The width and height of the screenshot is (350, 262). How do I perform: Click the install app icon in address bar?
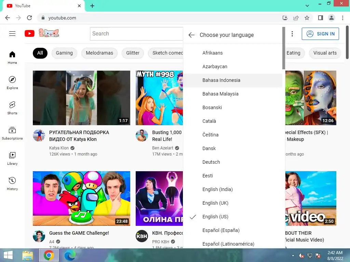click(285, 18)
